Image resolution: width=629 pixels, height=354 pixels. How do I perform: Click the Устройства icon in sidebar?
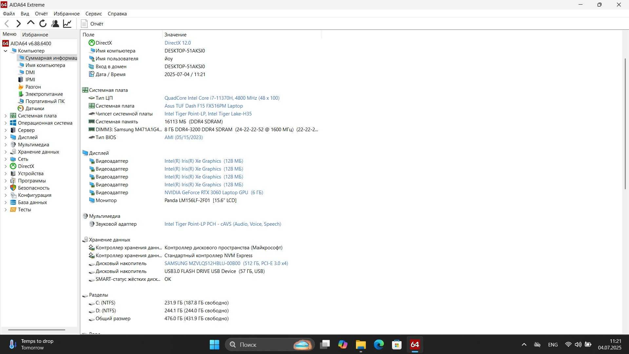[13, 174]
